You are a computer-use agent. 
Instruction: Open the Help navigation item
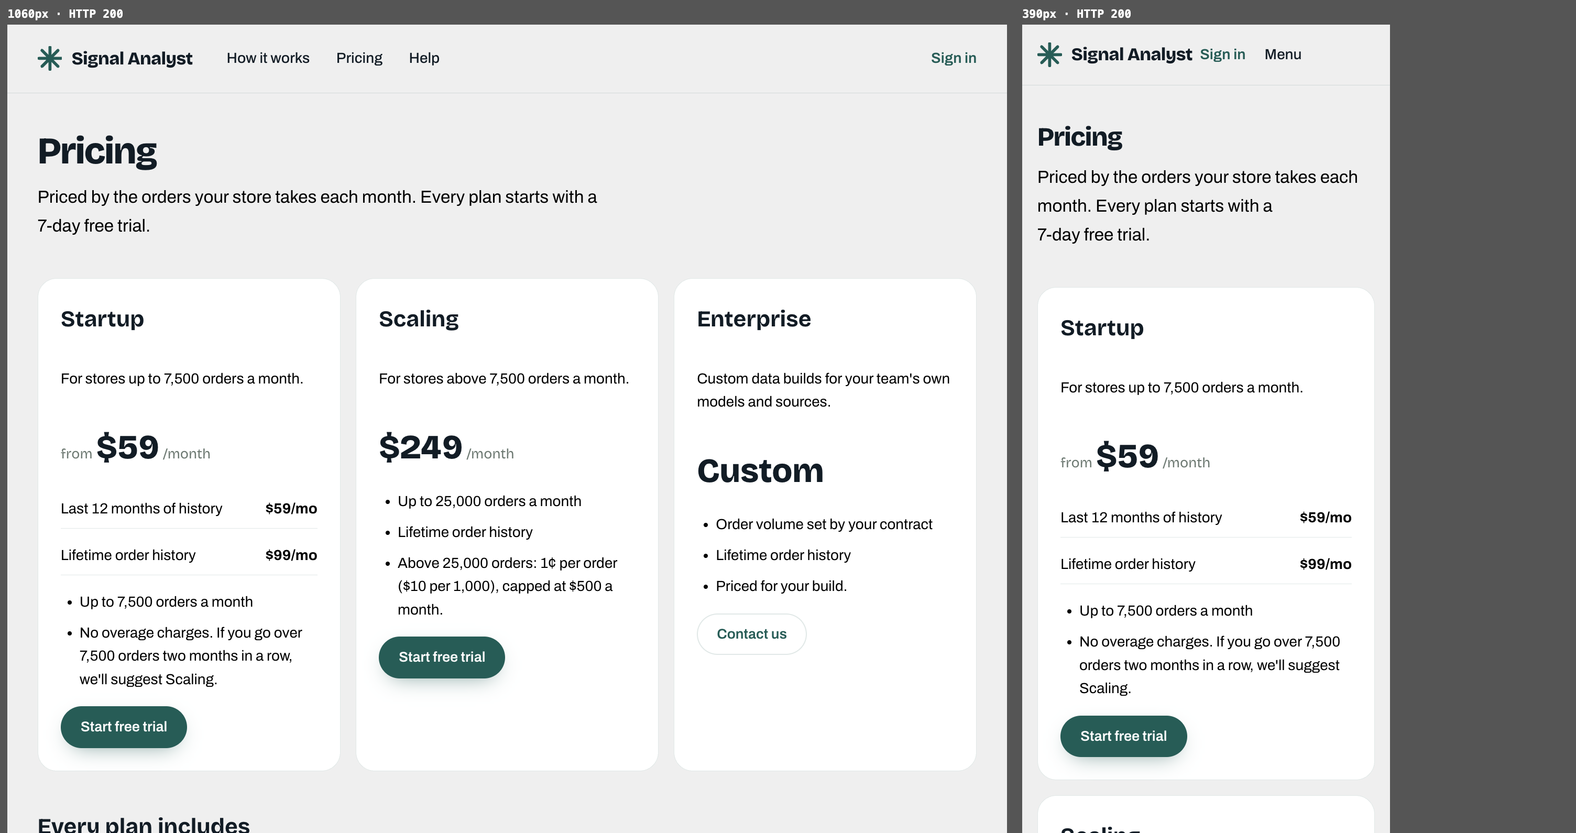click(x=424, y=58)
